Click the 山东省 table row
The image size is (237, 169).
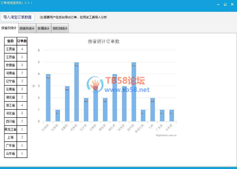pos(16,154)
